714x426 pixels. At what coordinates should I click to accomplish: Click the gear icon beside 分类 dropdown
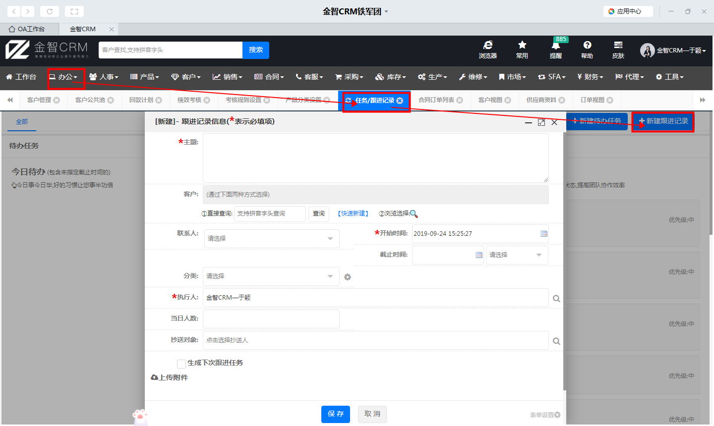[x=348, y=277]
